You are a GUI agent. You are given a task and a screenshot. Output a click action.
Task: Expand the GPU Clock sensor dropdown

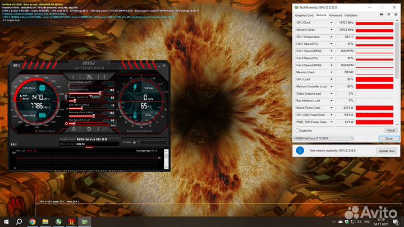coord(332,22)
